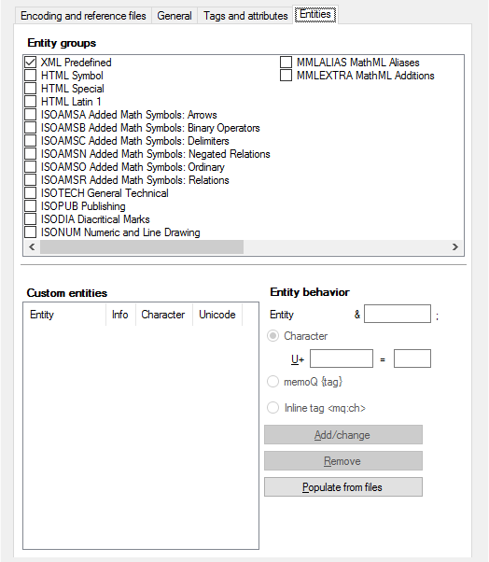Open the Tags and attributes tab

[x=245, y=16]
